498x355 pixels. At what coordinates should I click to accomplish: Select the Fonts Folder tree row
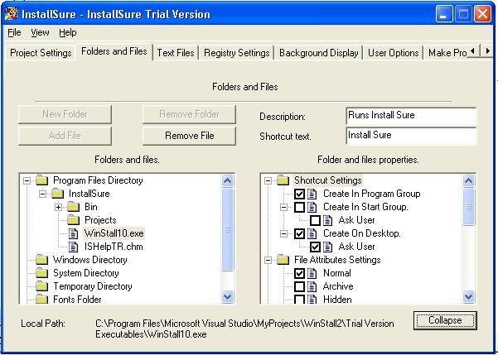[77, 300]
